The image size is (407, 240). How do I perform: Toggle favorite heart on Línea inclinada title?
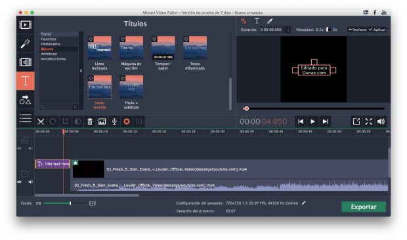coord(91,39)
